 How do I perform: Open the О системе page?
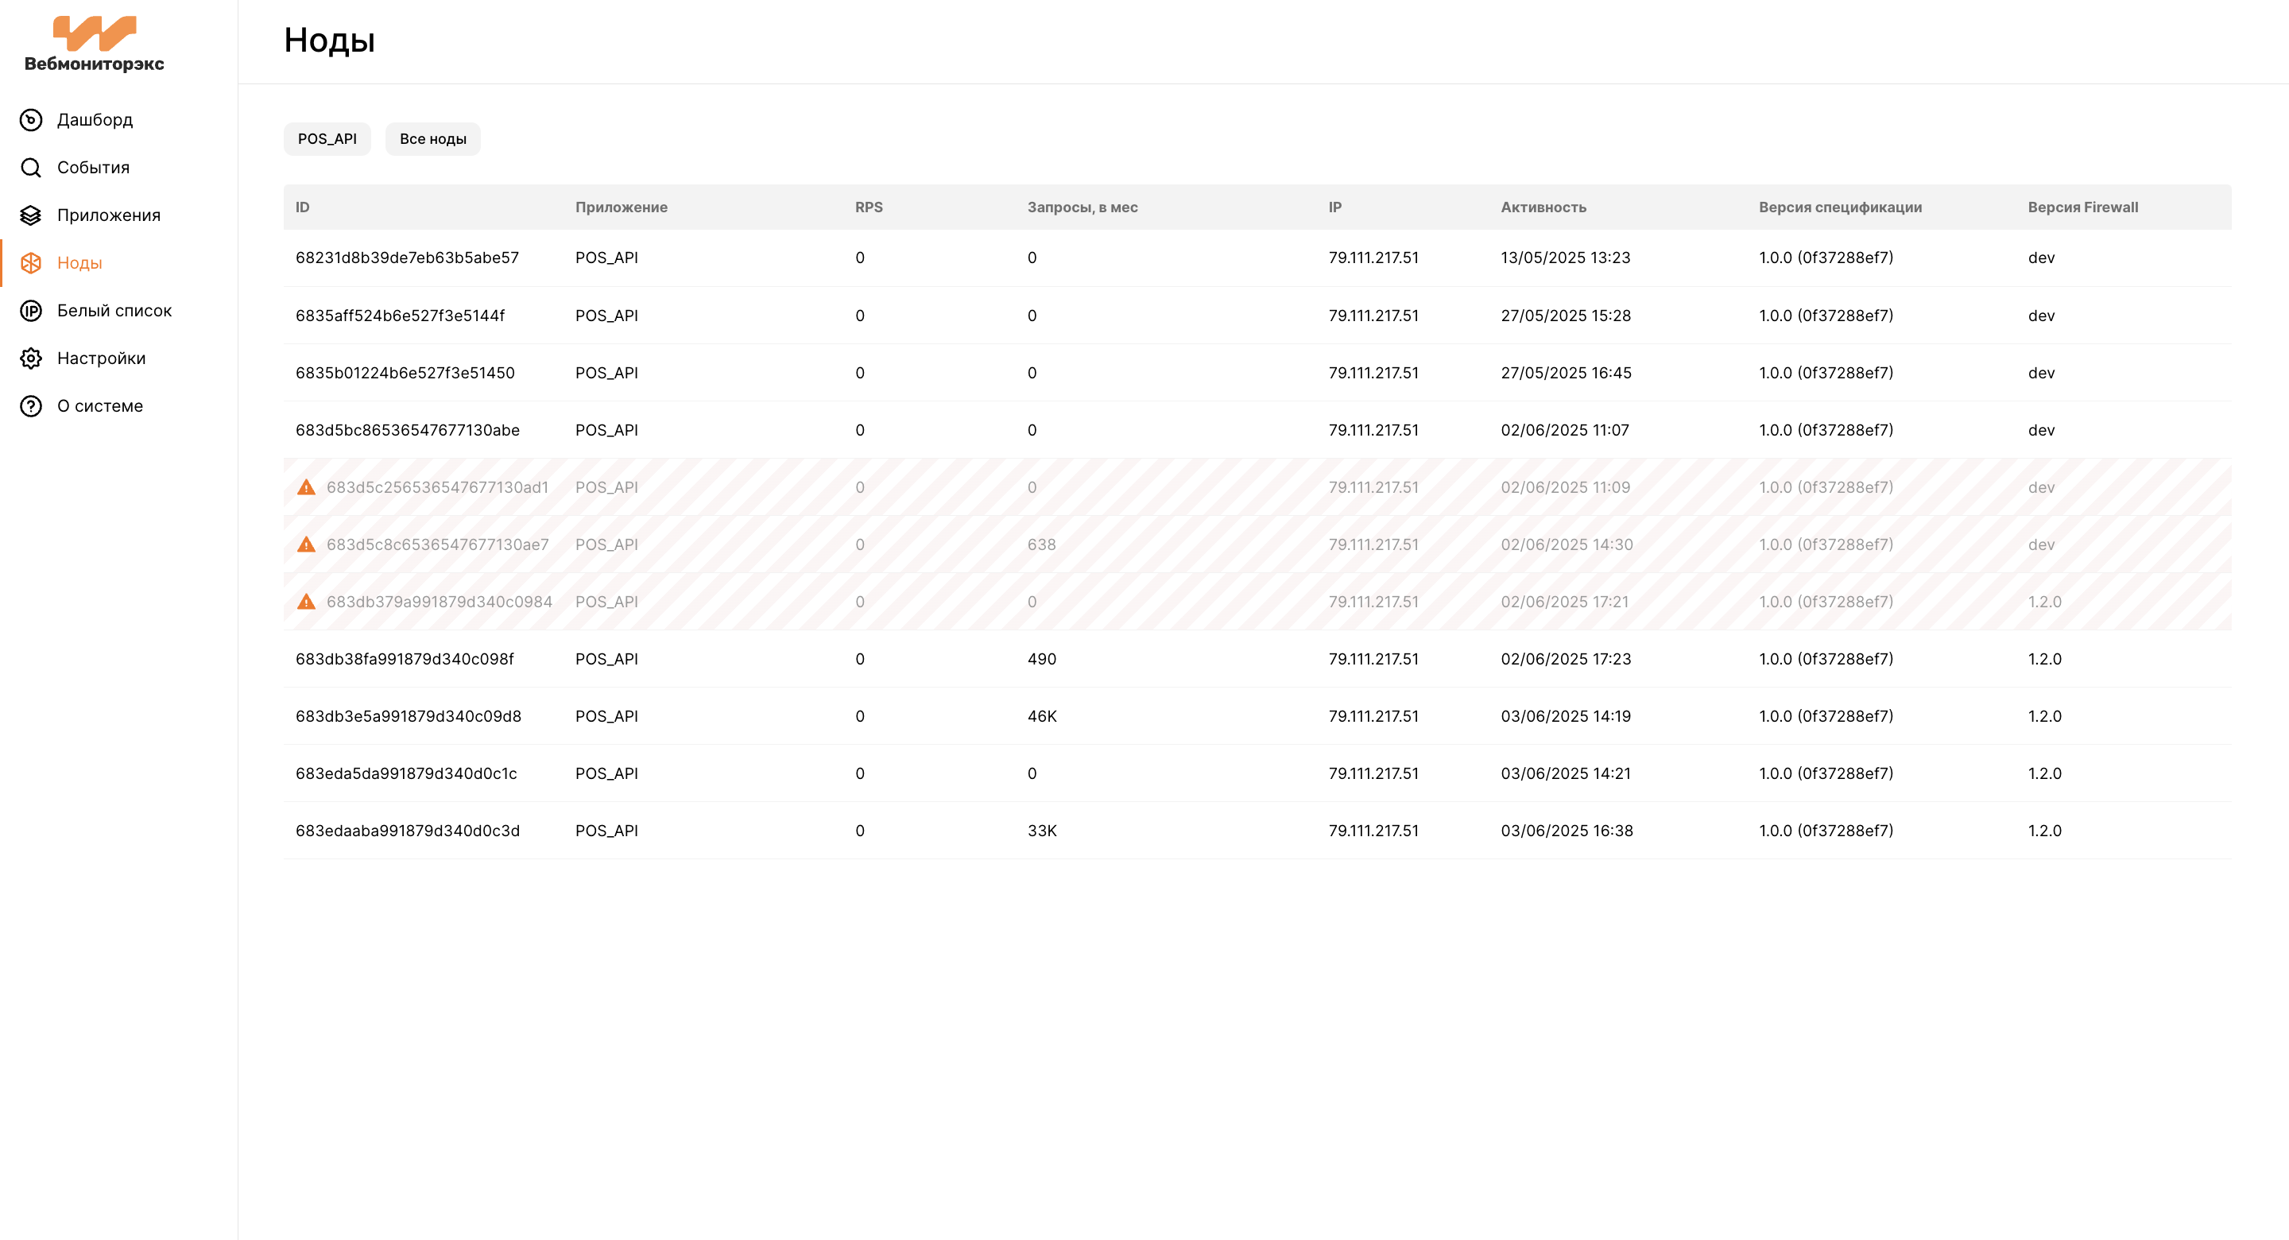coord(99,406)
